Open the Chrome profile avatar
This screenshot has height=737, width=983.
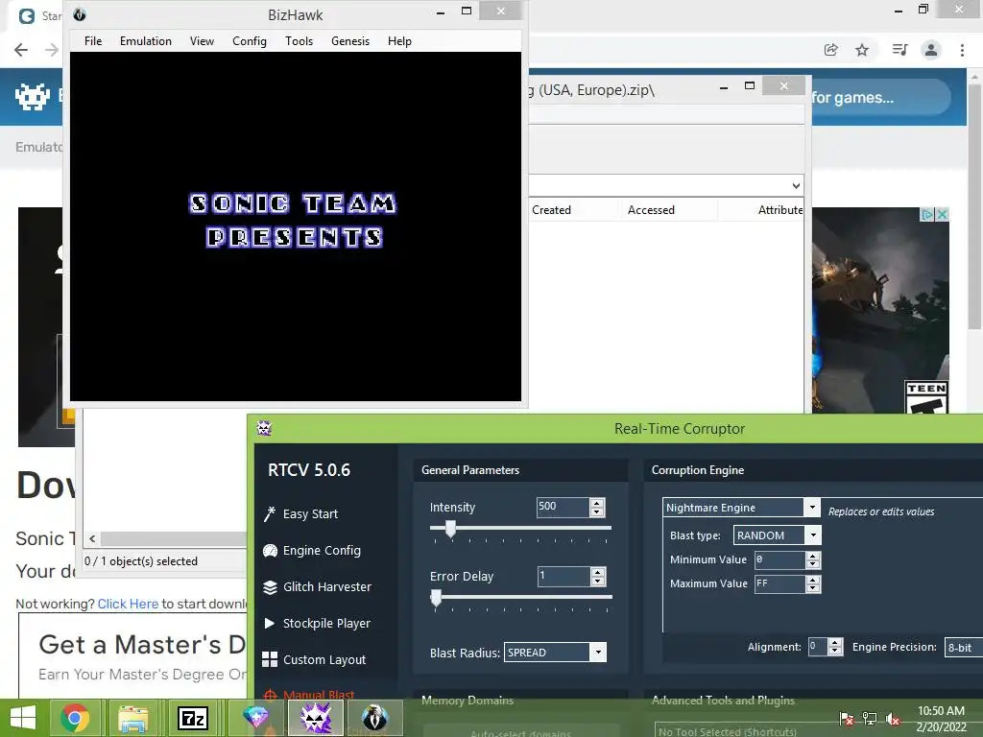click(931, 50)
